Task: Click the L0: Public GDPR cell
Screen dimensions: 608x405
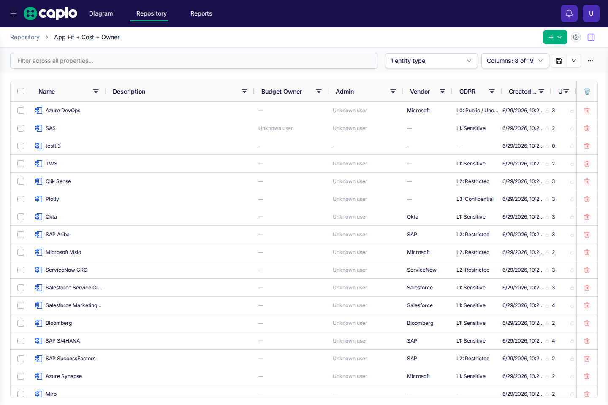Action: pyautogui.click(x=478, y=111)
